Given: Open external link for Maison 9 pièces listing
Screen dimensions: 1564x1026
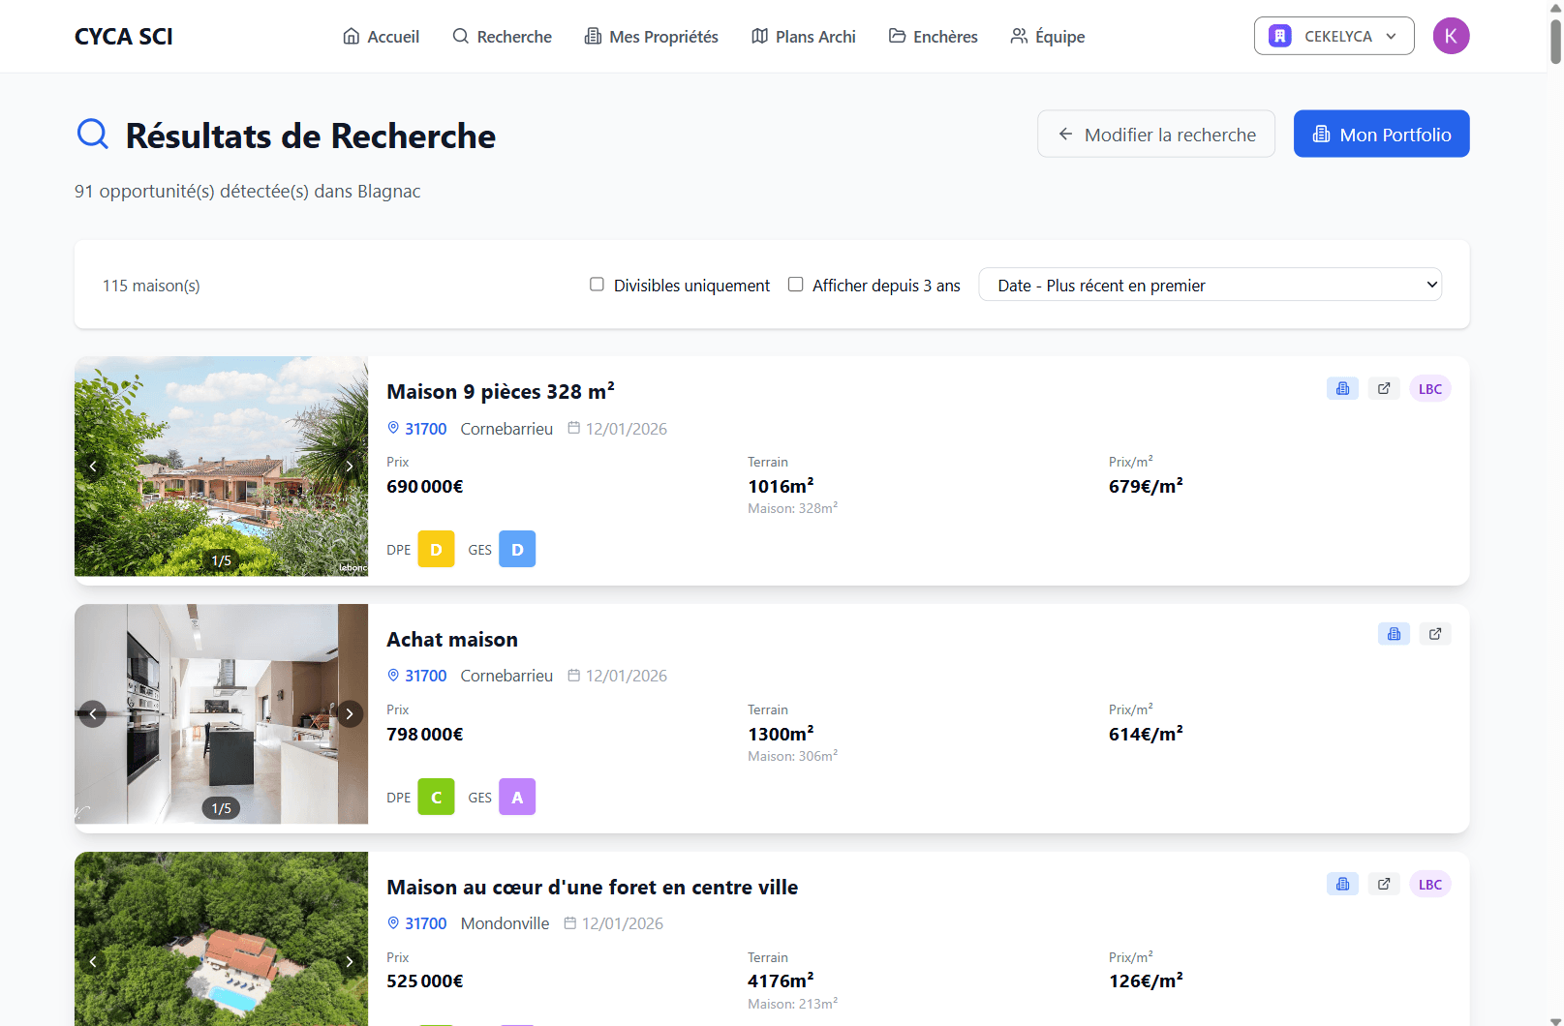Looking at the screenshot, I should pos(1384,388).
